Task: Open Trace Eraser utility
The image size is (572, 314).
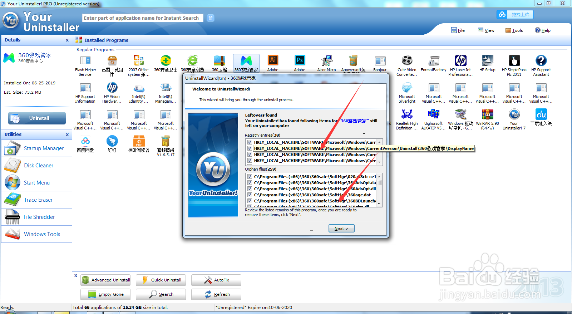Action: pyautogui.click(x=37, y=200)
